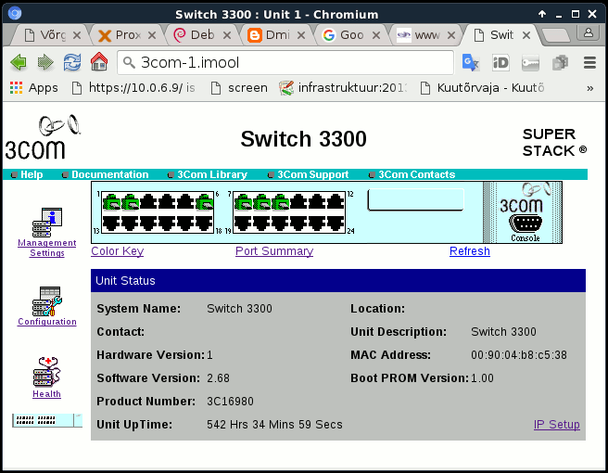
Task: Open the Kuutõrvaja bookmark
Action: pos(483,88)
